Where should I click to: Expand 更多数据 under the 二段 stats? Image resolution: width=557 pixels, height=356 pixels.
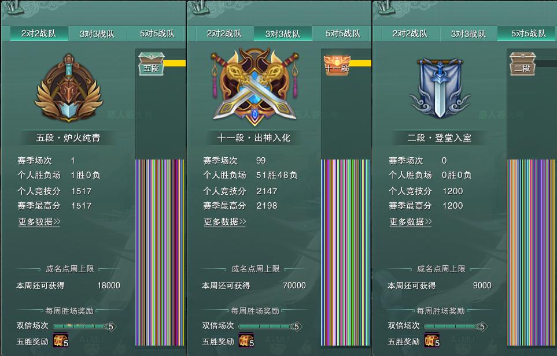(x=410, y=222)
